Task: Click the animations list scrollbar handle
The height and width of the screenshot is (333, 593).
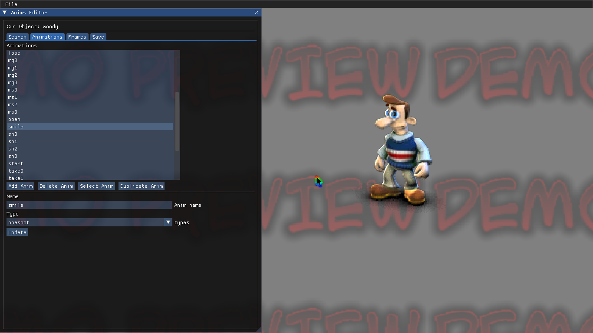Action: click(x=177, y=121)
